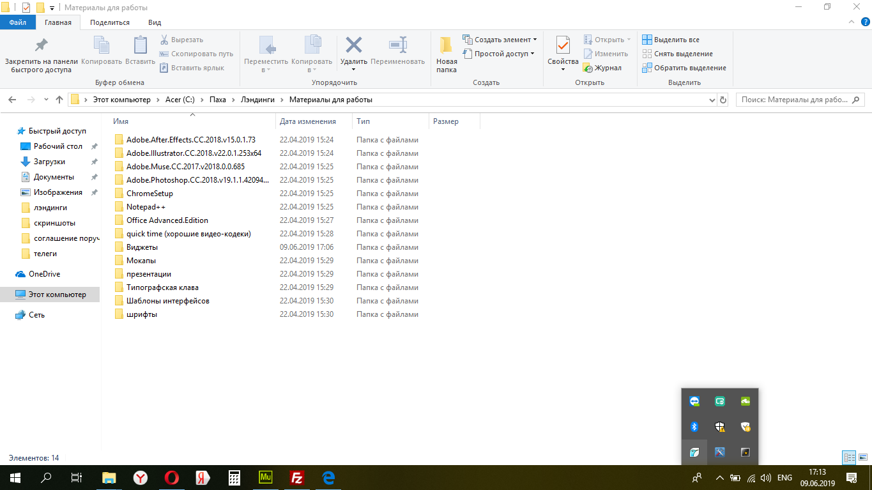
Task: Click Вставить ярлык shortcut command
Action: [x=192, y=68]
